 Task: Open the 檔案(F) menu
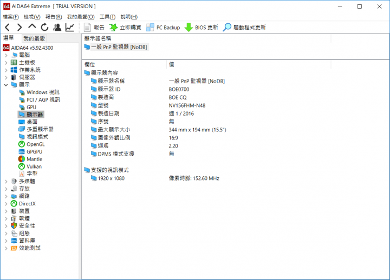tap(11, 17)
